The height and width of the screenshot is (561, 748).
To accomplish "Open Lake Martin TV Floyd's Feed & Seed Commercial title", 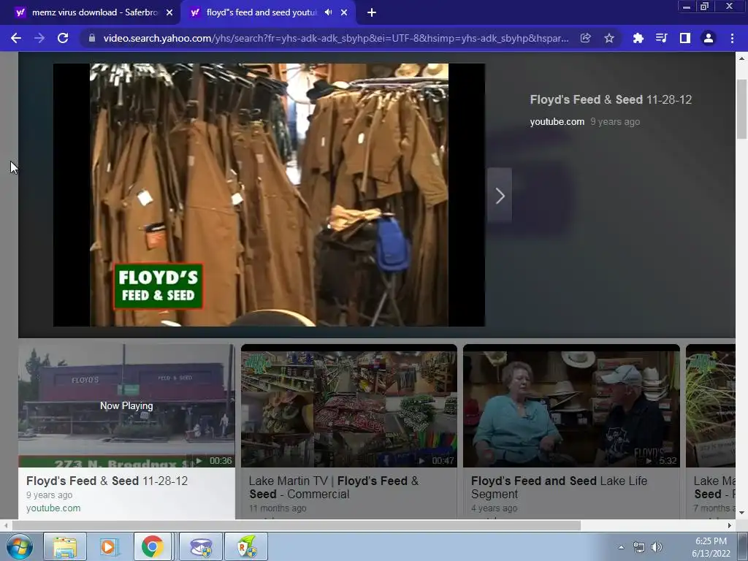I will click(334, 487).
